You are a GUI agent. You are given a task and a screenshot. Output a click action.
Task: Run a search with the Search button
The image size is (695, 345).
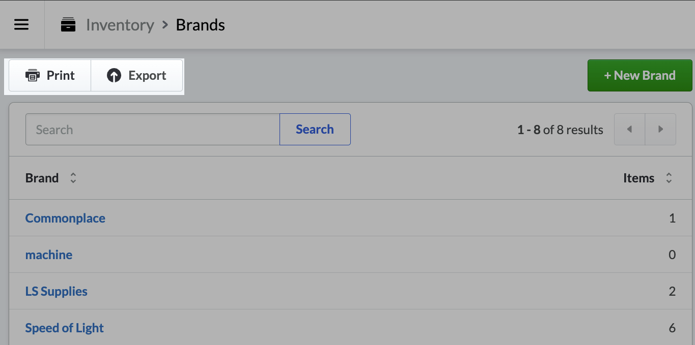click(x=315, y=129)
